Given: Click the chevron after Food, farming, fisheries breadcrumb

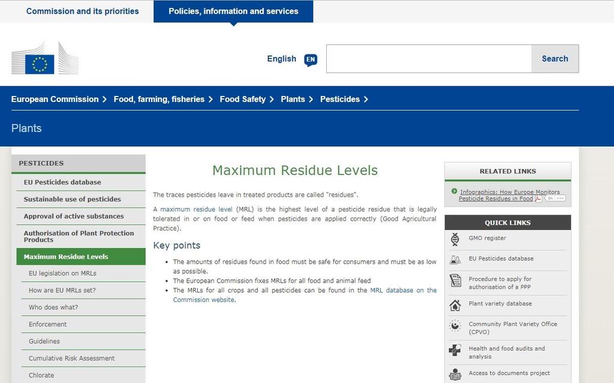Looking at the screenshot, I should point(210,99).
